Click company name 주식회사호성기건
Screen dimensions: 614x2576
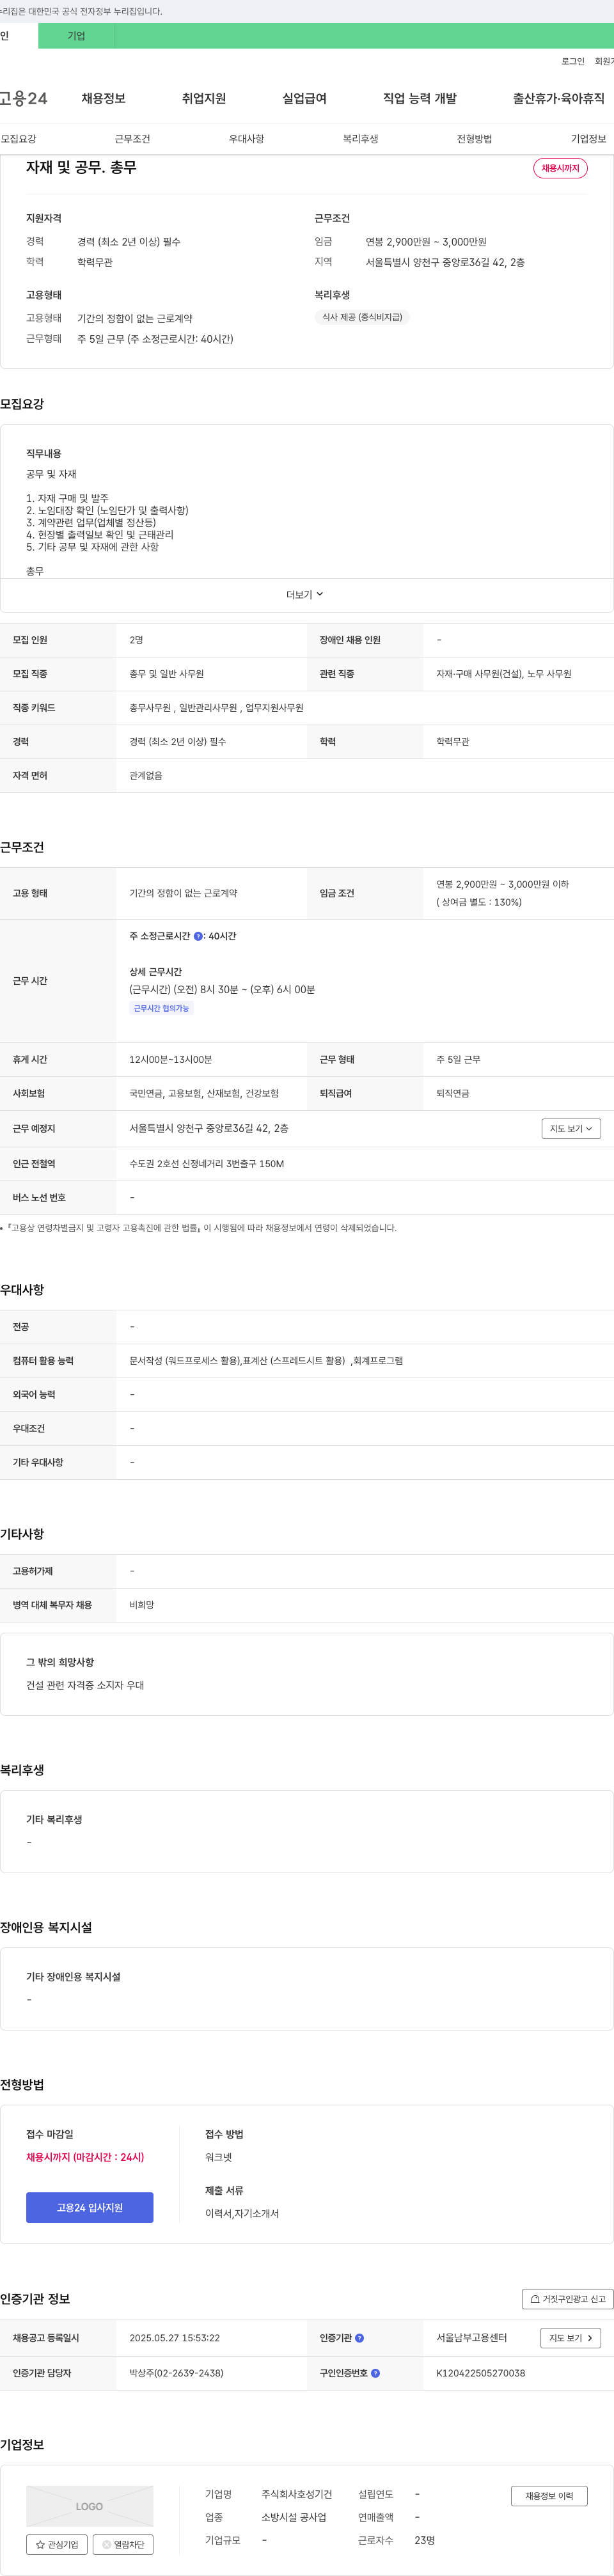296,2494
